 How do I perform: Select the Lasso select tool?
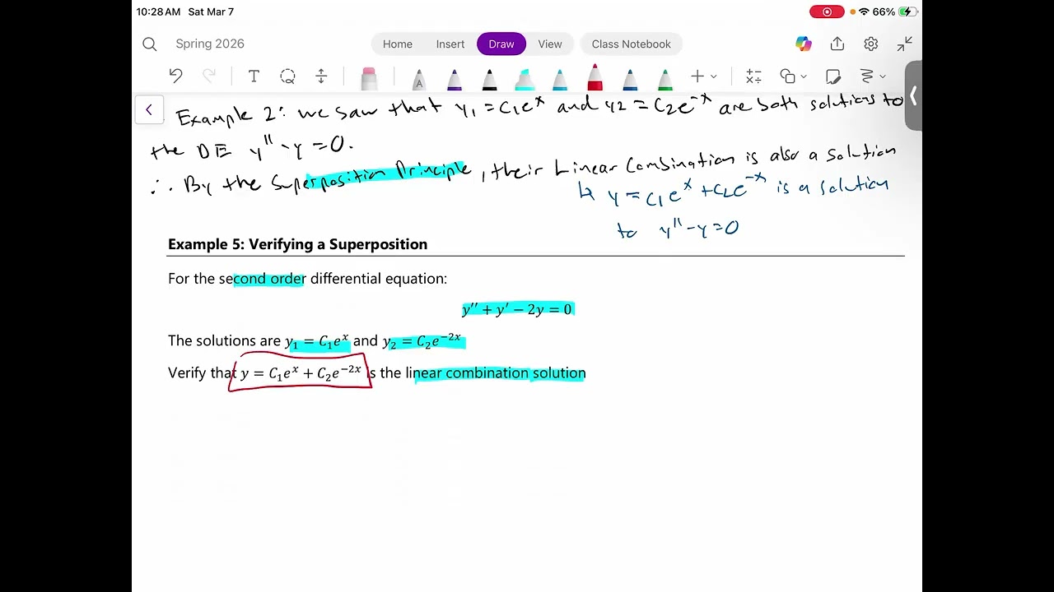[287, 76]
